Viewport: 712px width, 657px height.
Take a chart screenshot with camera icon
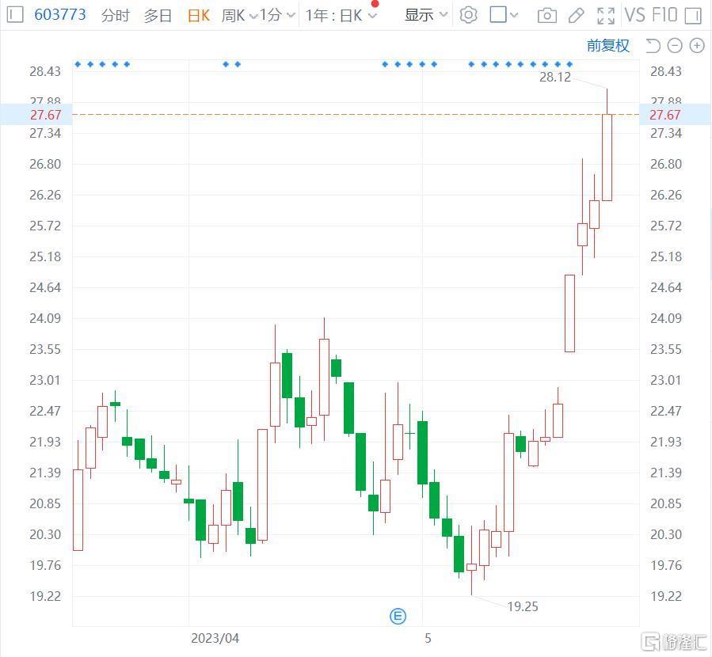547,16
